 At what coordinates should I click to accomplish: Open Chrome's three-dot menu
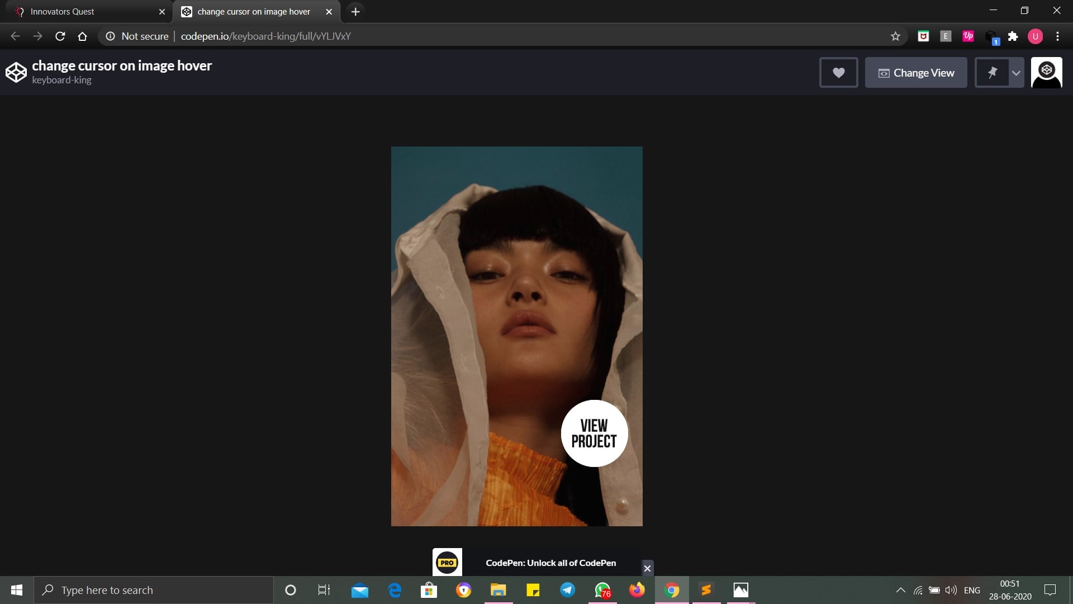1057,36
